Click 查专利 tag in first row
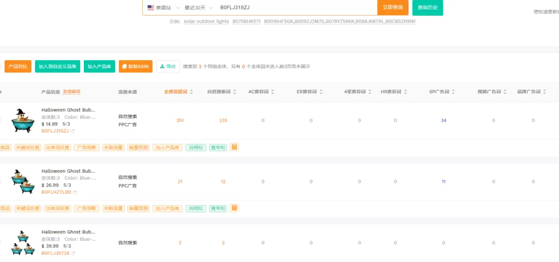 click(x=218, y=148)
